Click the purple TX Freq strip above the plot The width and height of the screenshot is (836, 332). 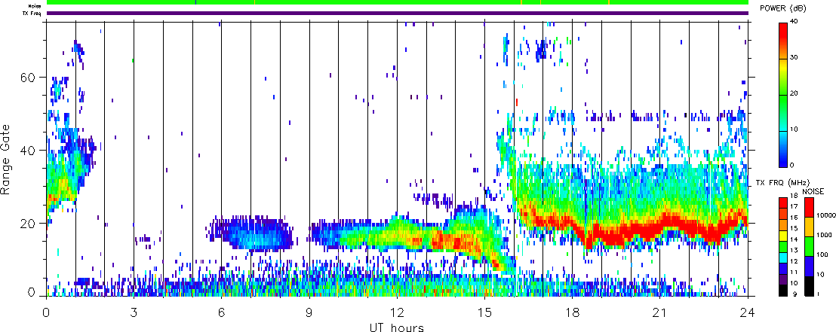398,13
